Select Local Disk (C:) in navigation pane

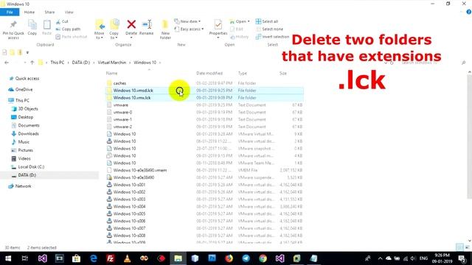pyautogui.click(x=28, y=167)
